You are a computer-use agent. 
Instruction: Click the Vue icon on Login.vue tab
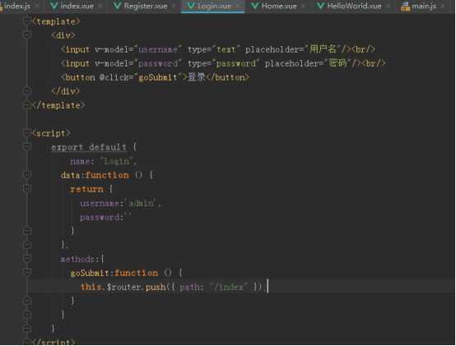coord(191,6)
